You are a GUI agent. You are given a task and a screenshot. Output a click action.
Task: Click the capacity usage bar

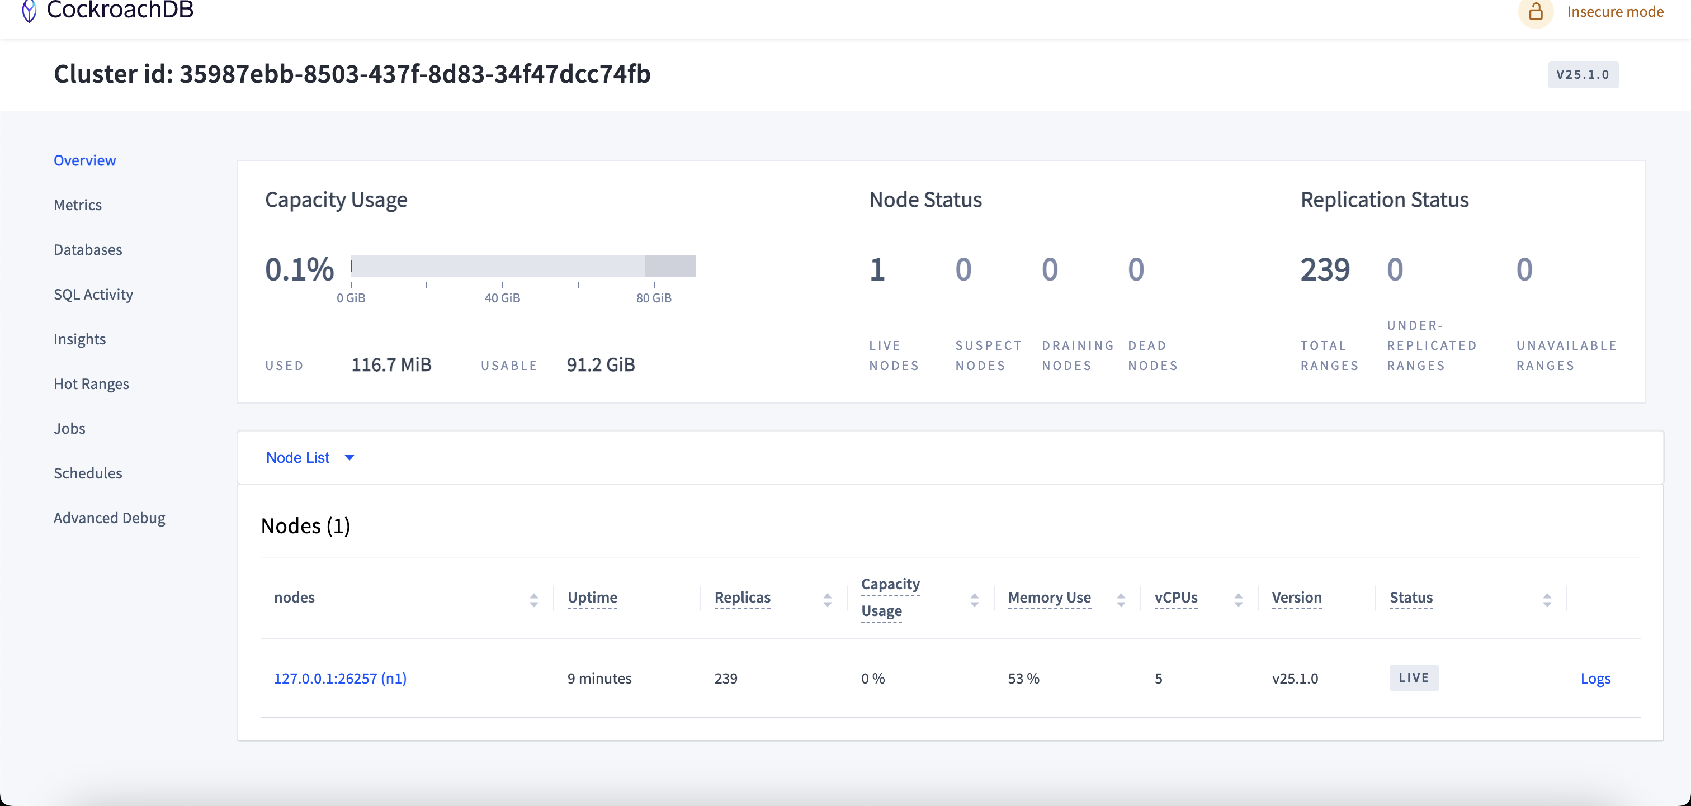(x=523, y=266)
